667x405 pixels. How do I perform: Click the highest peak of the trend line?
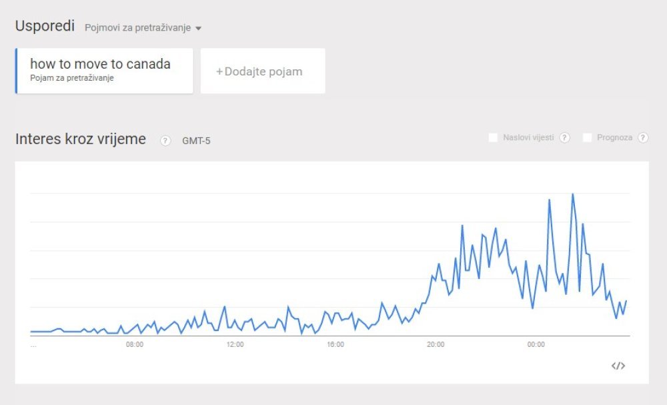[572, 194]
